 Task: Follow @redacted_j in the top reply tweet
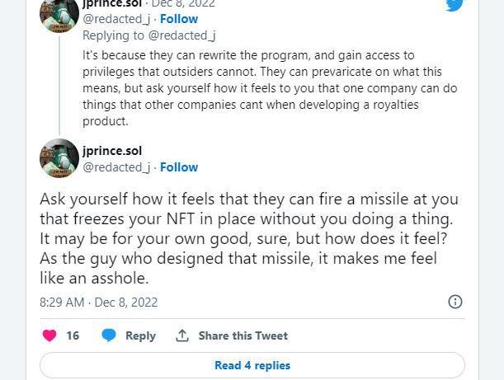[x=179, y=18]
